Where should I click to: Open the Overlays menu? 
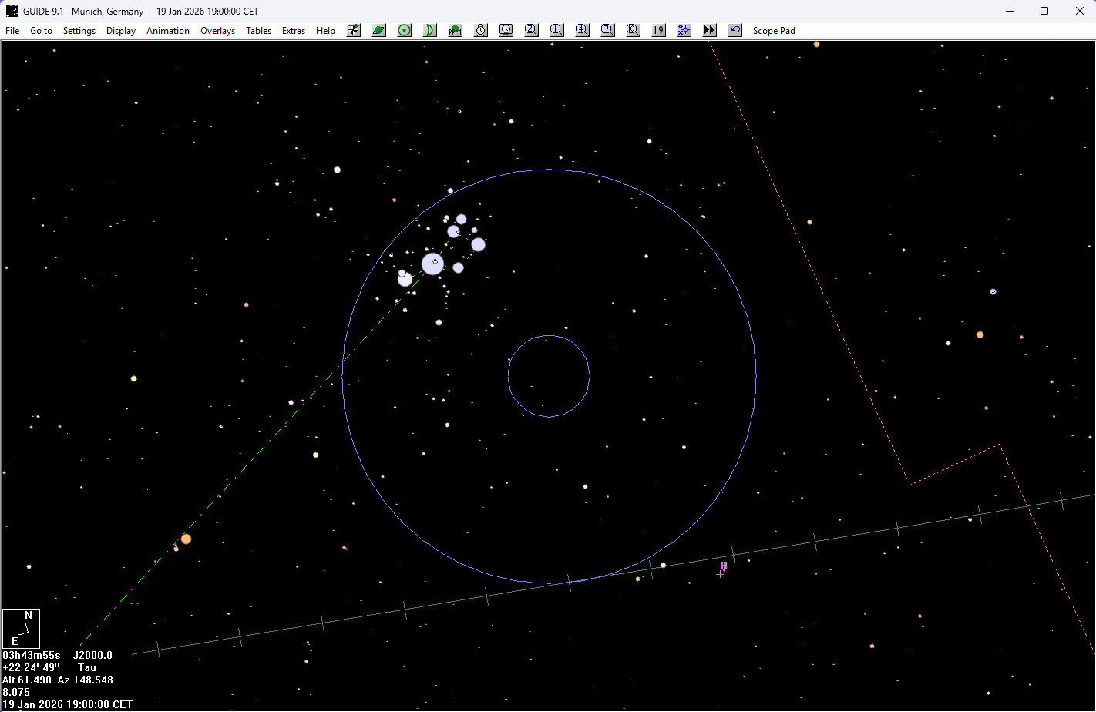click(217, 30)
